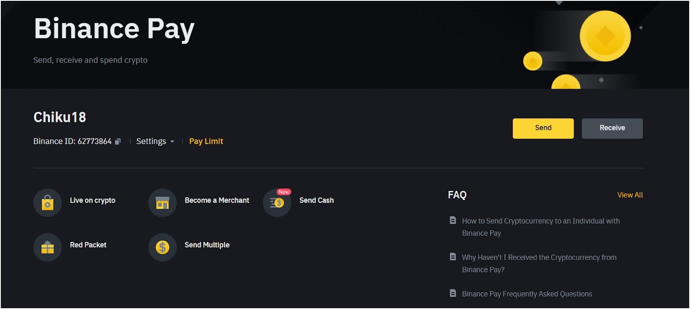Select the Live on crypto label

(93, 201)
